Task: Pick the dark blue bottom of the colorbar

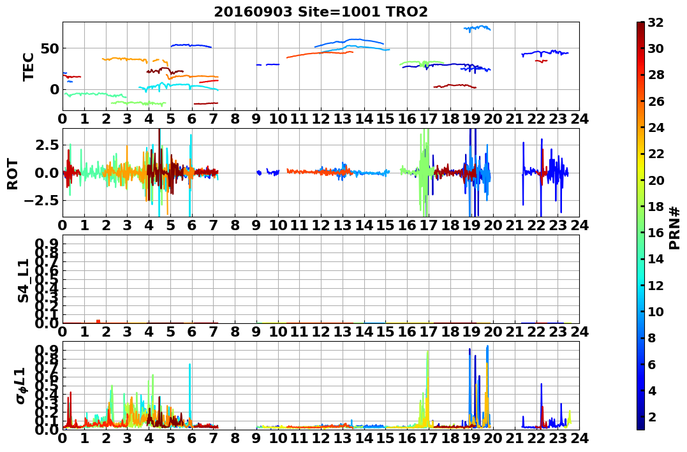Action: tap(640, 425)
